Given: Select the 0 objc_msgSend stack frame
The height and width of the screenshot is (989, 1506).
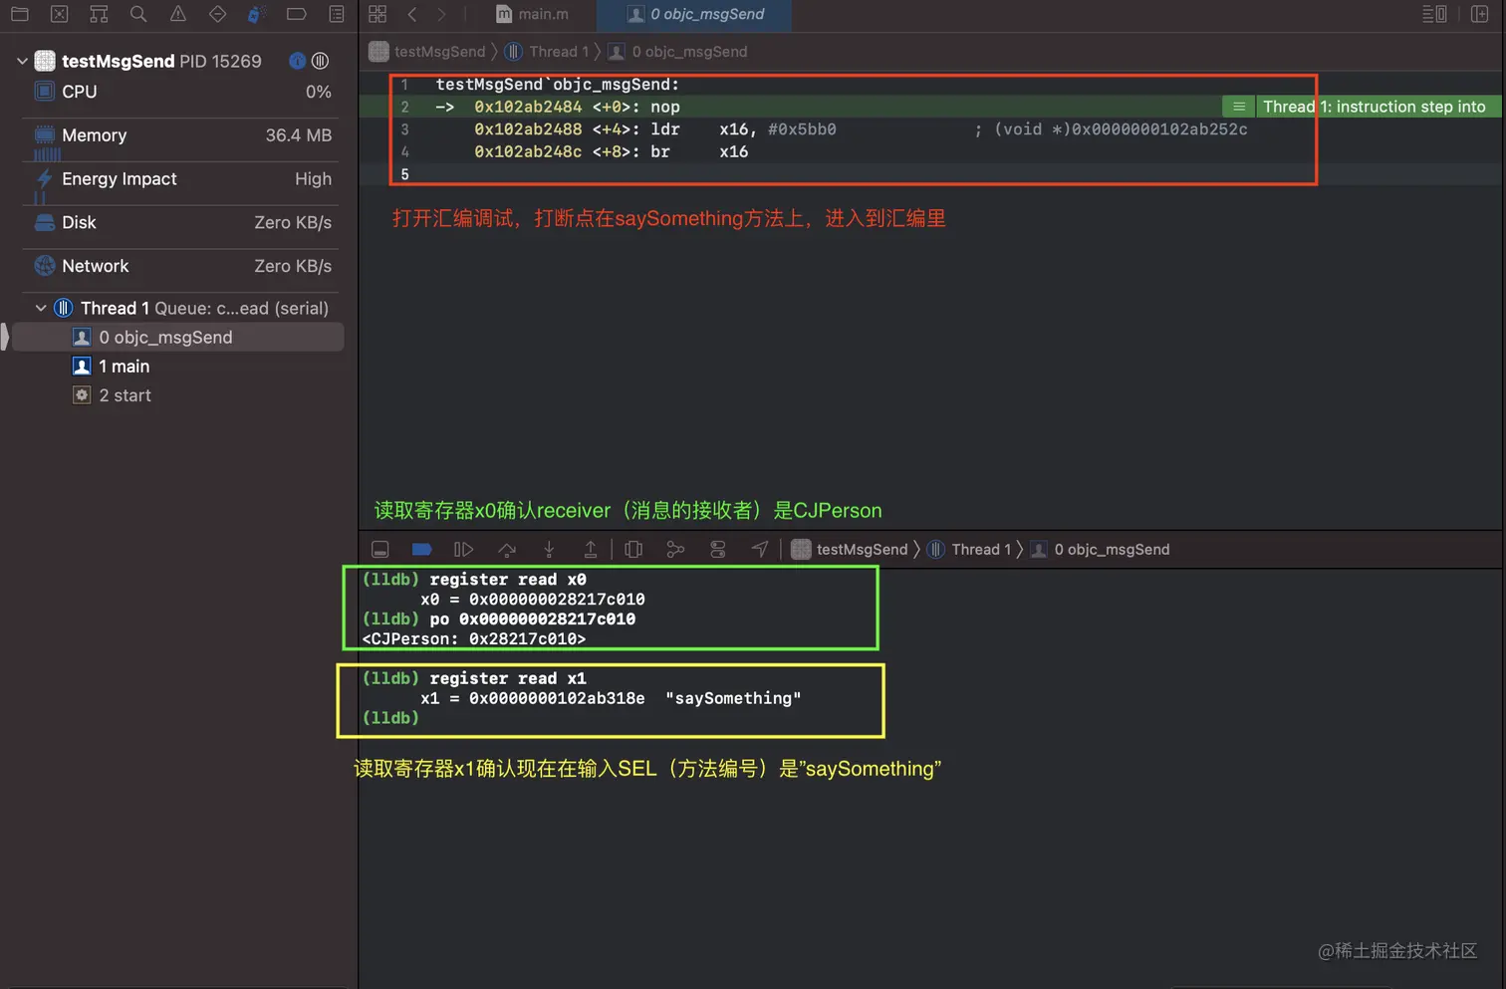Looking at the screenshot, I should pos(179,338).
